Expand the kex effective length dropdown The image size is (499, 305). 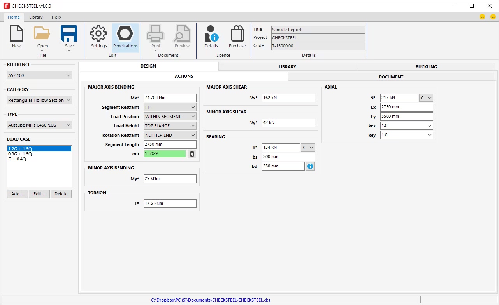coord(406,126)
